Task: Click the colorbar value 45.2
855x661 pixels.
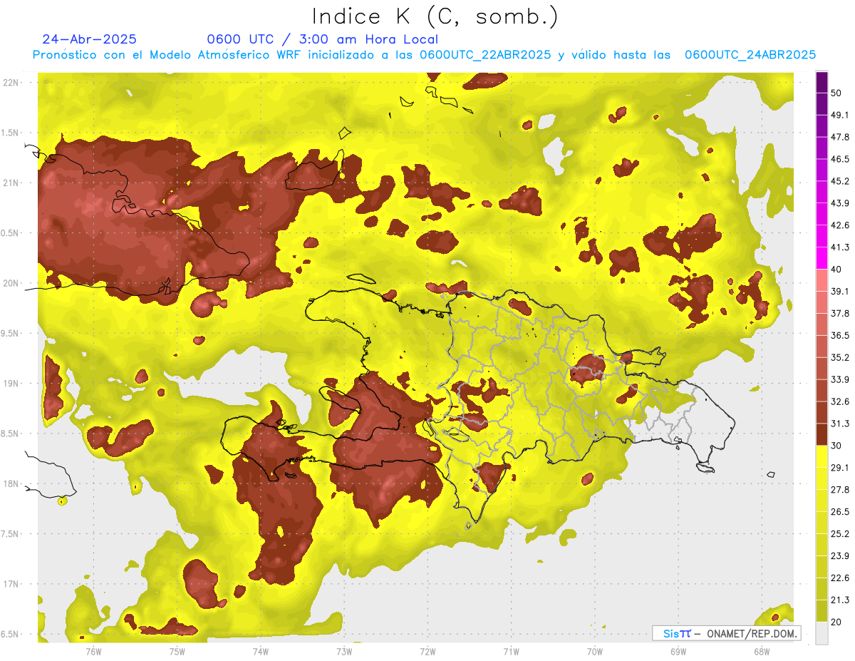Action: click(840, 181)
